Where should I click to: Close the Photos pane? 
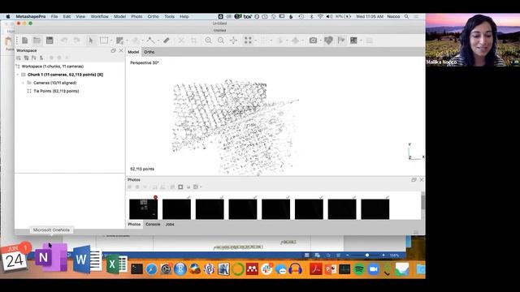point(422,180)
